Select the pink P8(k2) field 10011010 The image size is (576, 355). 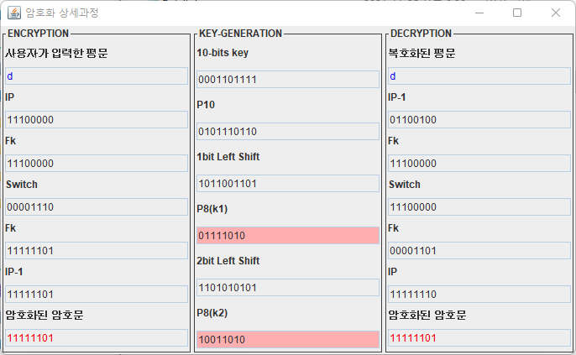pyautogui.click(x=288, y=340)
